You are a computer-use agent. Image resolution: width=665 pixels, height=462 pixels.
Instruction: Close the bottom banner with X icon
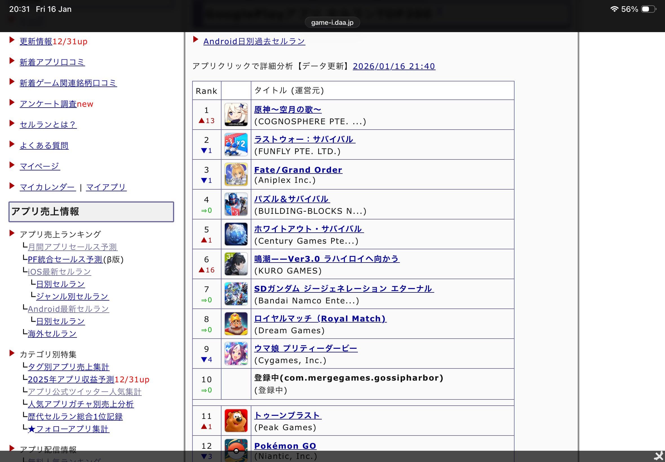(659, 456)
